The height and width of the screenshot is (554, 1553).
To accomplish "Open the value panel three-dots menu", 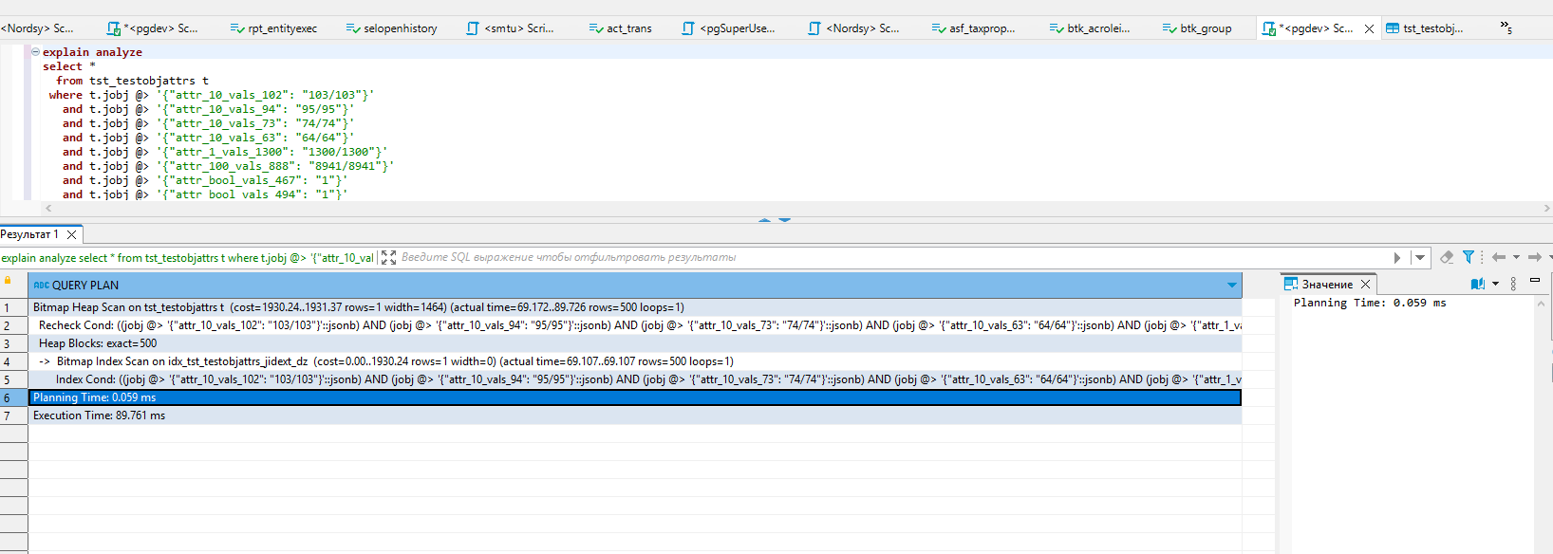I will point(1513,284).
